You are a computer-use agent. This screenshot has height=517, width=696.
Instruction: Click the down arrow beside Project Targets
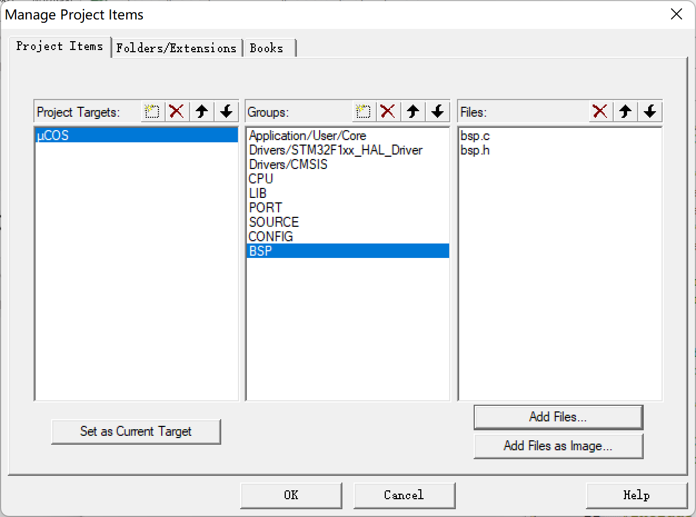[226, 111]
